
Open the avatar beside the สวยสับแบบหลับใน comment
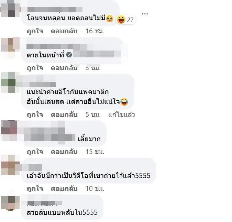[x=10, y=203]
